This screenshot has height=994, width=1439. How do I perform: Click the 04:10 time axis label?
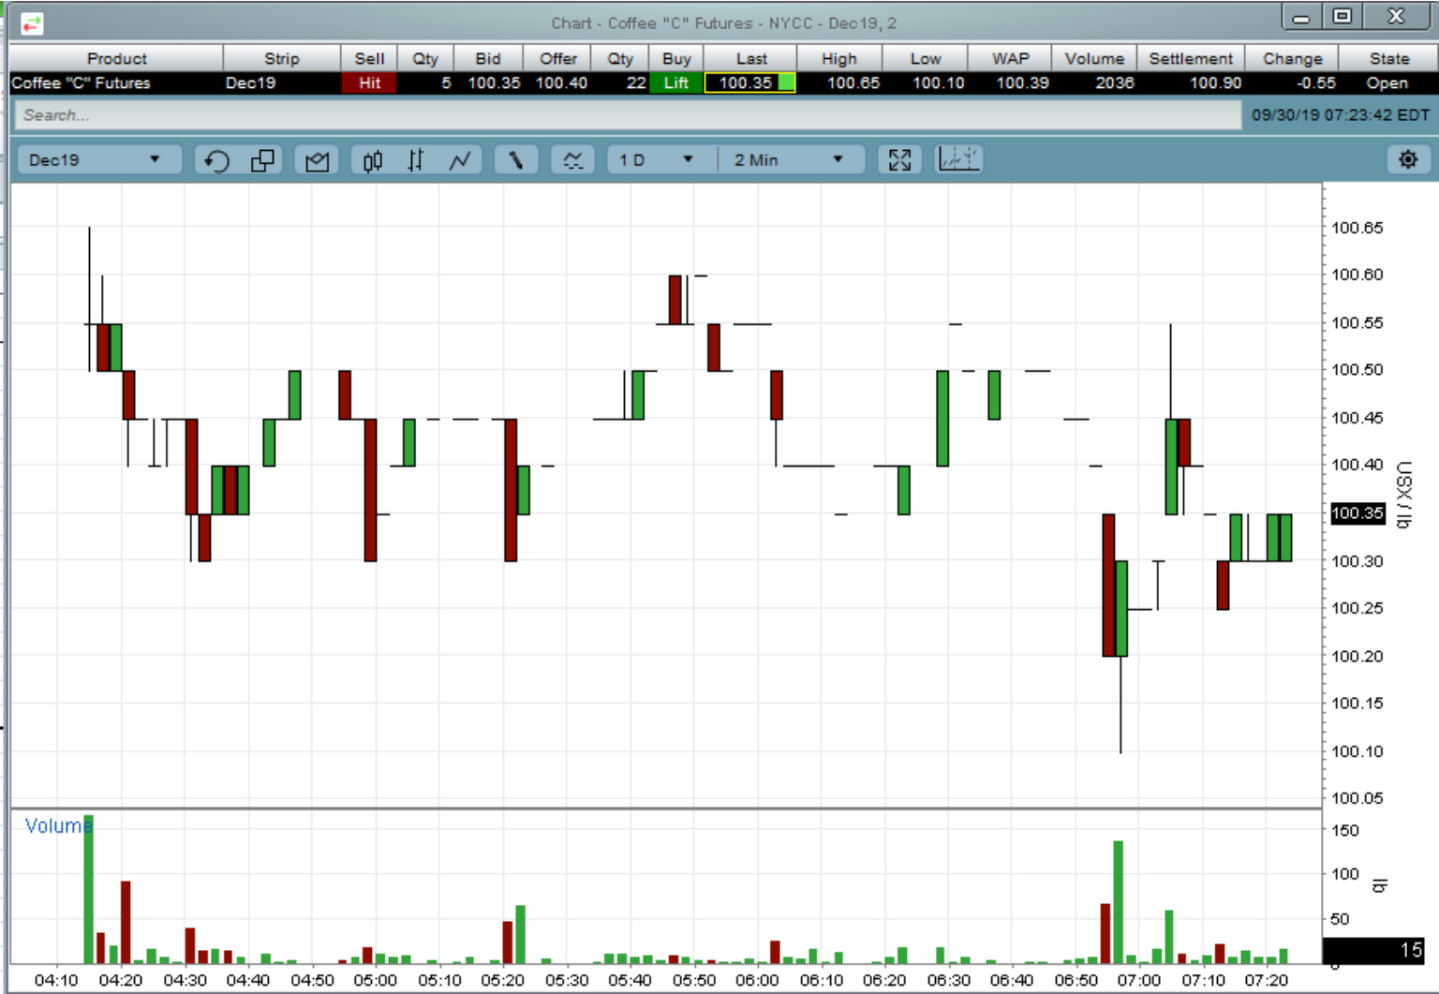[56, 980]
